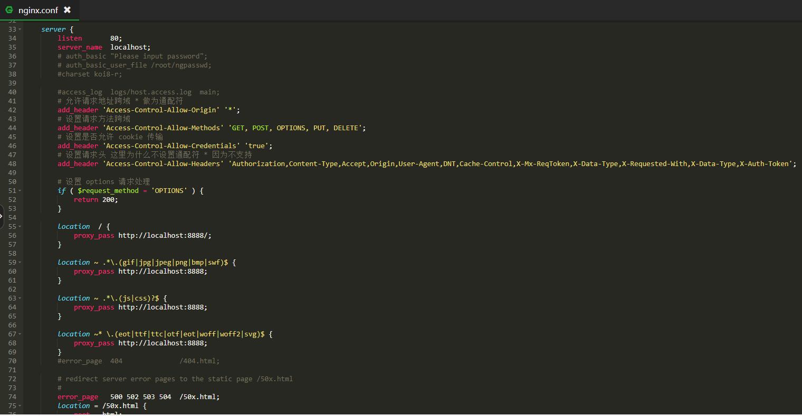Image resolution: width=802 pixels, height=416 pixels.
Task: Click the 'redirect server error pages' comment
Action: pos(175,379)
